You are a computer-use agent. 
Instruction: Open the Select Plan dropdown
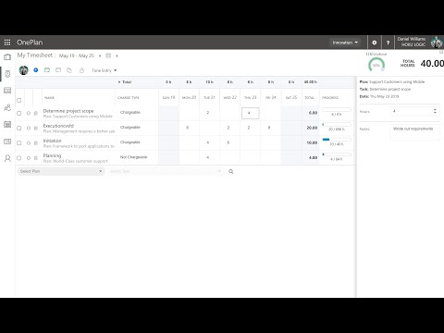61,171
